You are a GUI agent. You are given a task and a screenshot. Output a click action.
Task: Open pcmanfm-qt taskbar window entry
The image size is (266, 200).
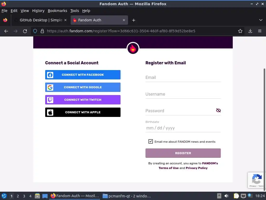127,196
